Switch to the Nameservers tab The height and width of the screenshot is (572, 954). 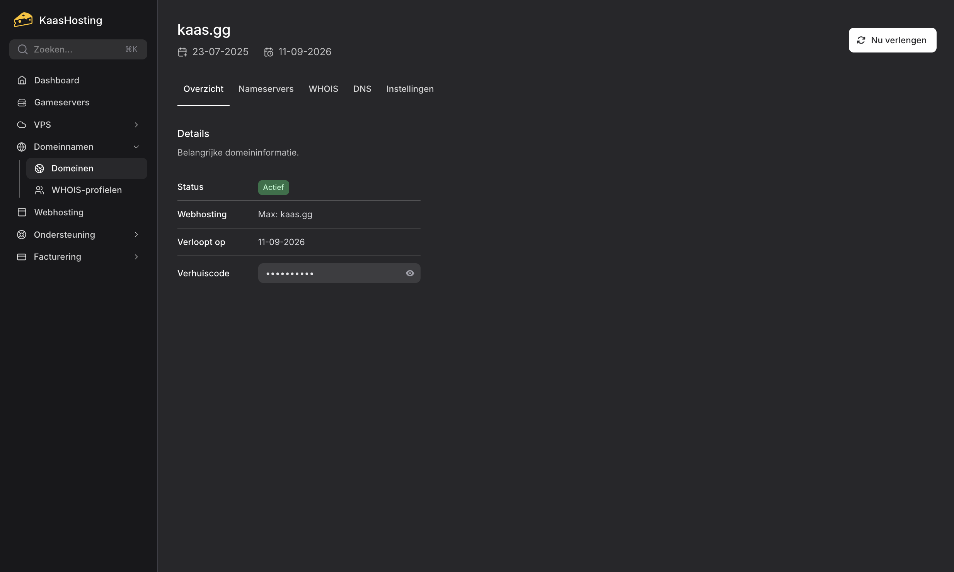click(x=266, y=89)
